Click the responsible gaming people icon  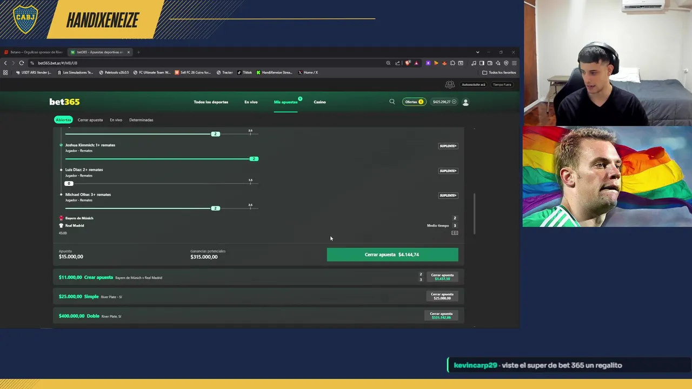pyautogui.click(x=450, y=85)
